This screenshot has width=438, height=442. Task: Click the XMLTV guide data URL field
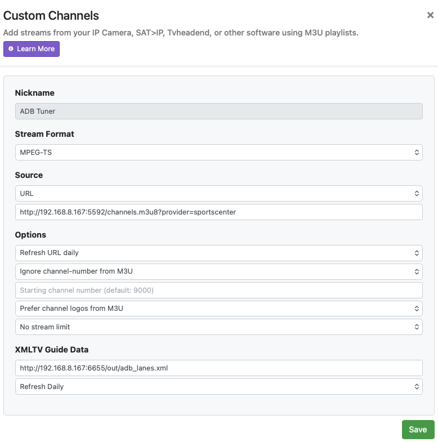[x=218, y=368]
